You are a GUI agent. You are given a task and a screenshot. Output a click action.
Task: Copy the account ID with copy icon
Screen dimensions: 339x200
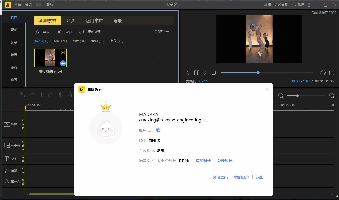pos(158,130)
